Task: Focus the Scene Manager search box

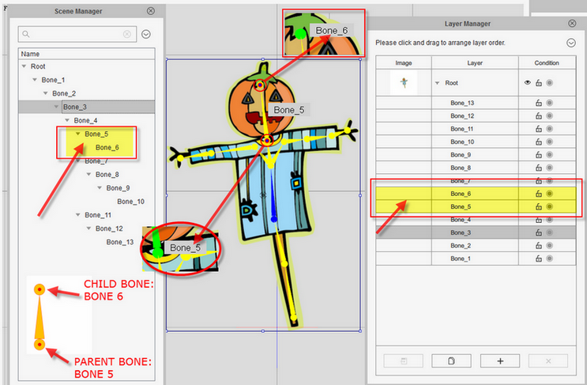Action: 77,34
